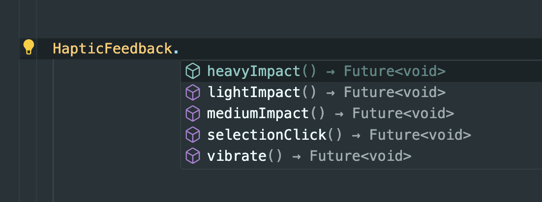Place the cursor after the HapticFeedback dot

click(179, 49)
